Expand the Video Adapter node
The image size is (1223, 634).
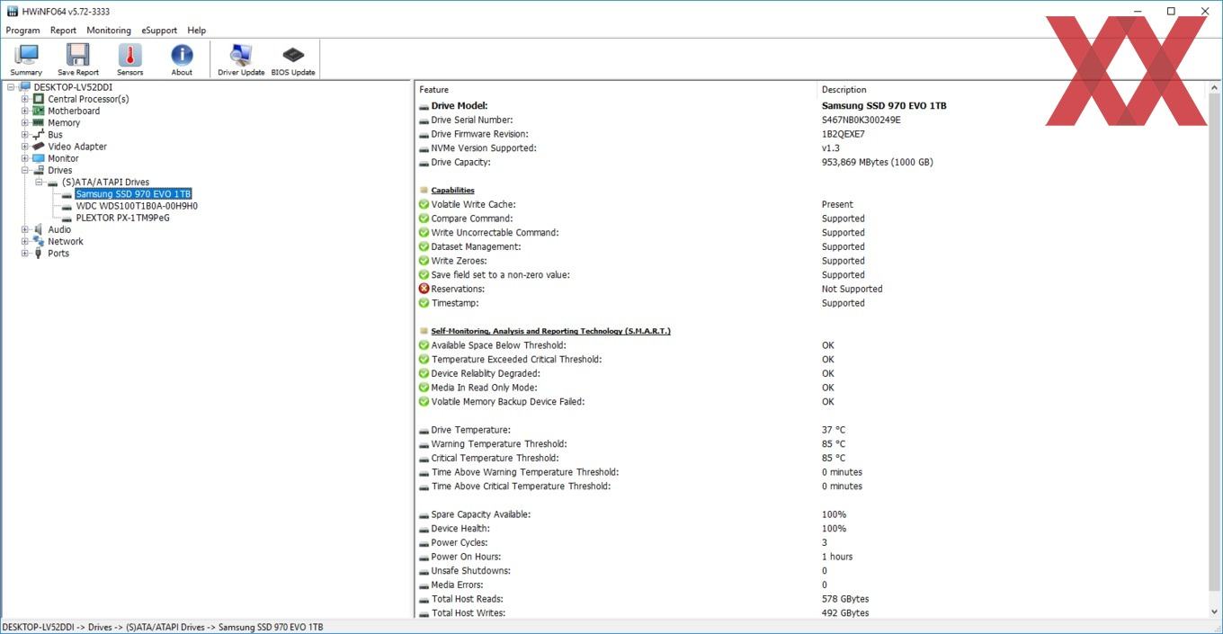(25, 147)
